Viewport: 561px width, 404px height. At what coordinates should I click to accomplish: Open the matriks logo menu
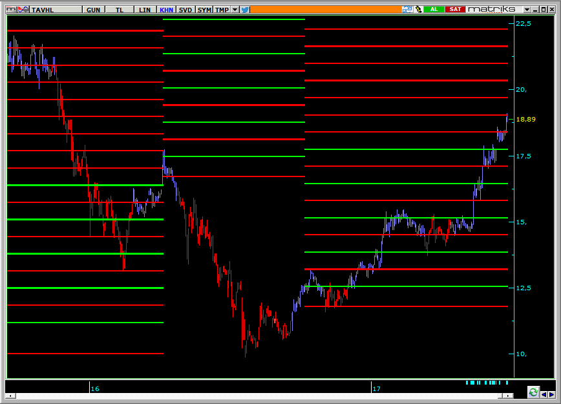point(492,9)
